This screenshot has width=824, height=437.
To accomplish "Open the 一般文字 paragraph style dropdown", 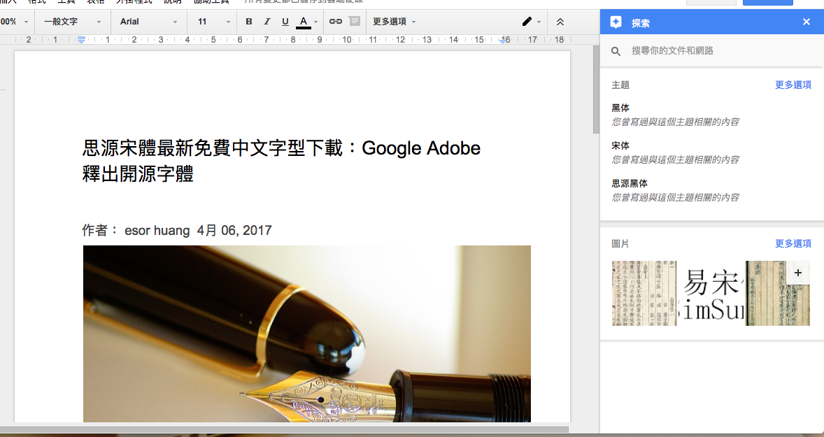I will [73, 22].
